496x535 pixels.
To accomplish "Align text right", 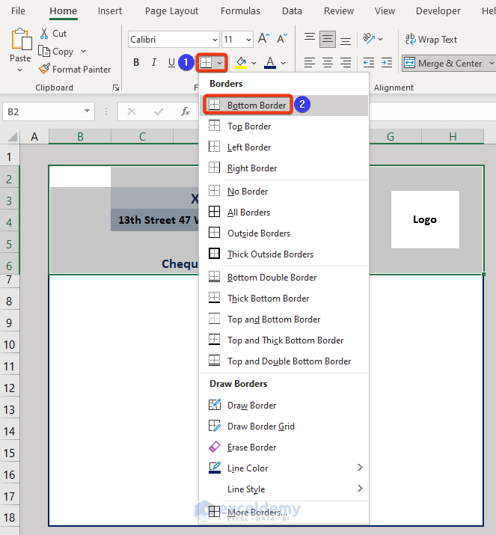I will click(x=346, y=63).
